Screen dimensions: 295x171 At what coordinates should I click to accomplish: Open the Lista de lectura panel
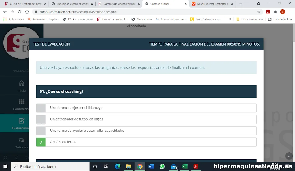click(x=280, y=19)
